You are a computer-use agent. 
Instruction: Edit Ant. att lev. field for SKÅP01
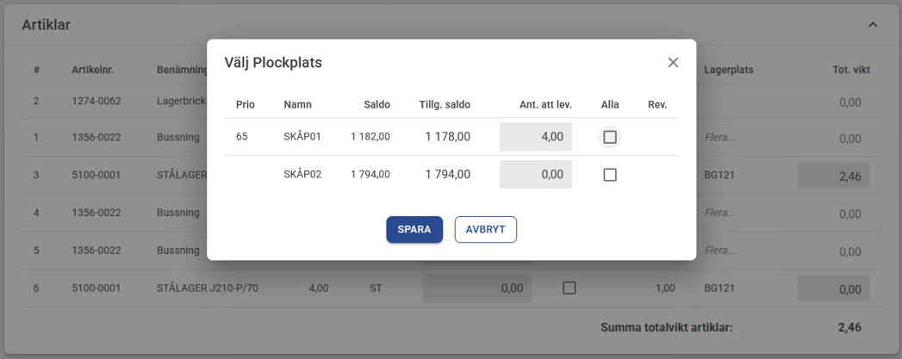(x=536, y=137)
